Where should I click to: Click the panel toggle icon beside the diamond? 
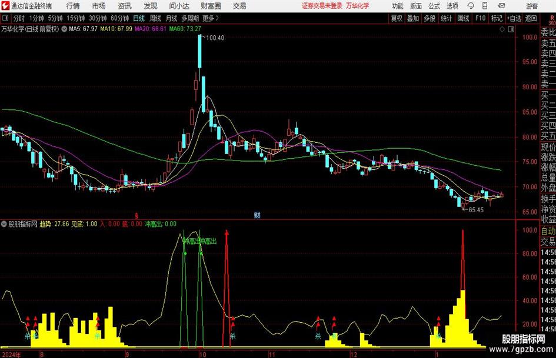[511, 29]
